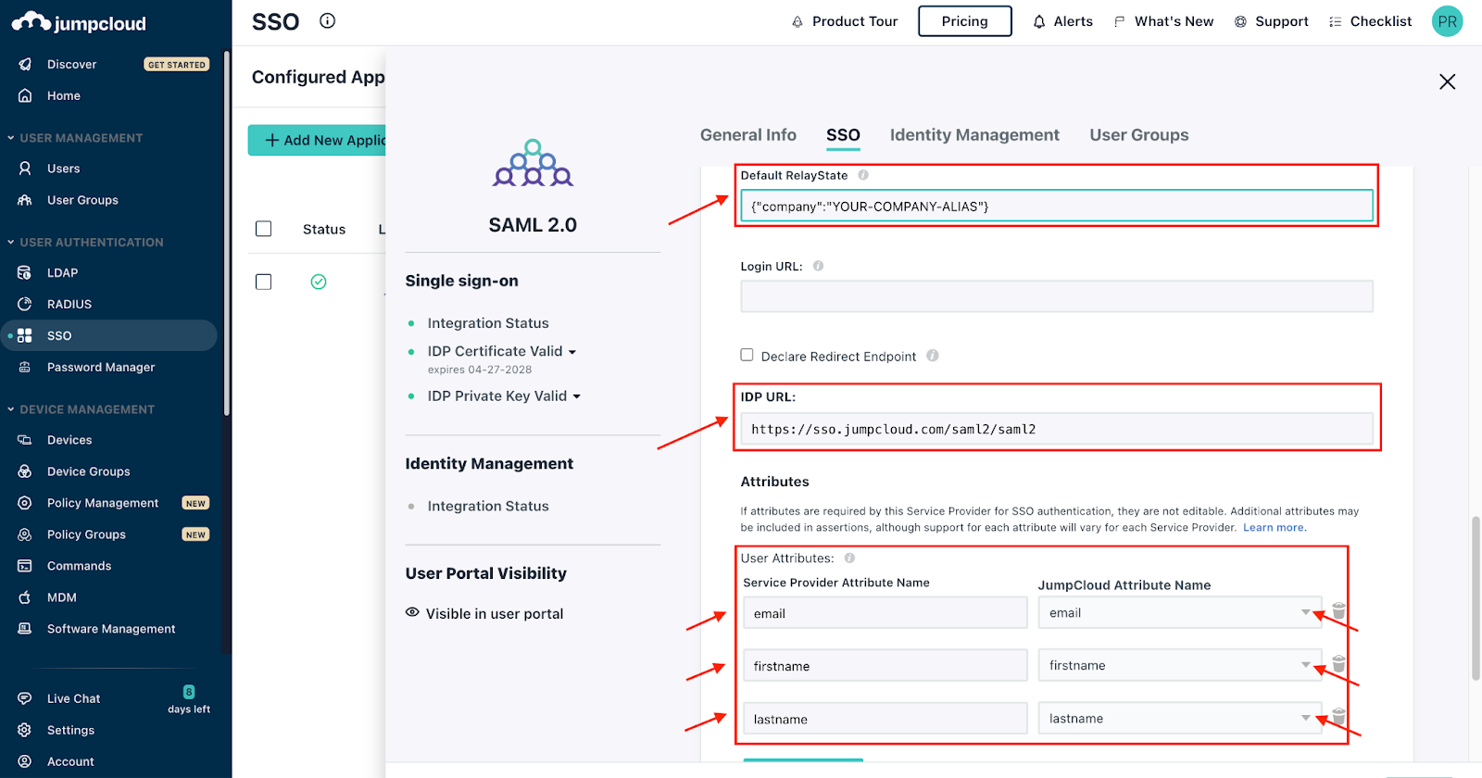The image size is (1482, 778).
Task: Click the info icon beside SSO title
Action: [x=327, y=20]
